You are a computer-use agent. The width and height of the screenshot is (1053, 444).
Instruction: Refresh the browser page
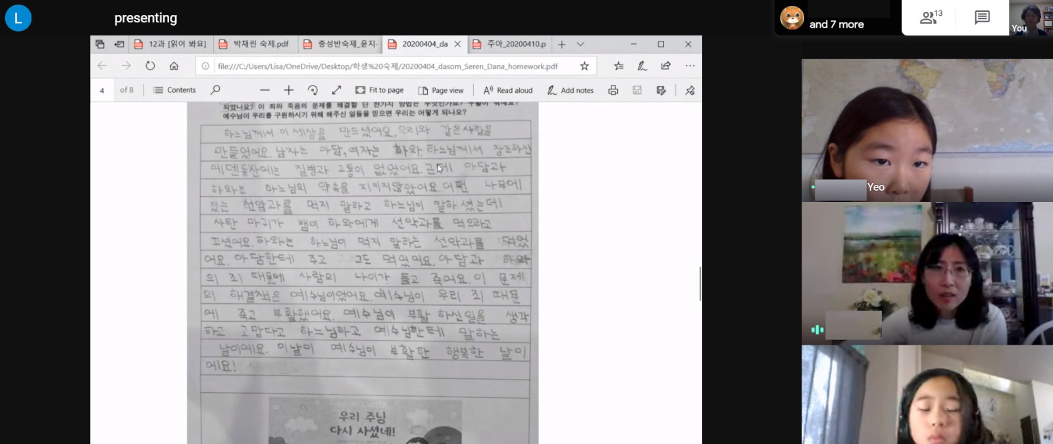point(150,66)
